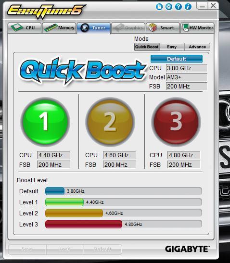Click the CPU 4.80 GHz field
The image size is (230, 263).
click(184, 155)
